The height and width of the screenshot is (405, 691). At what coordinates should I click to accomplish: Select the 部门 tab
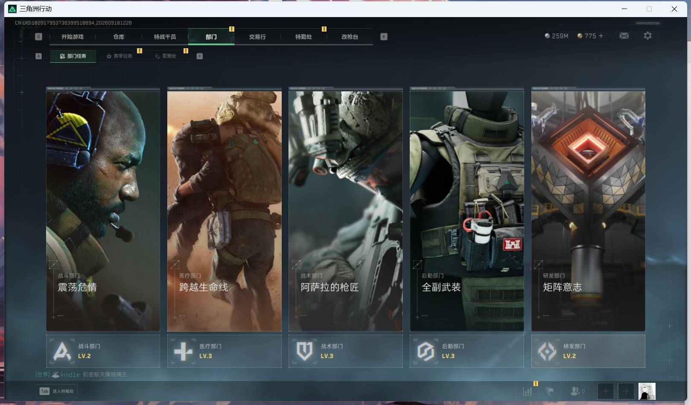point(211,37)
